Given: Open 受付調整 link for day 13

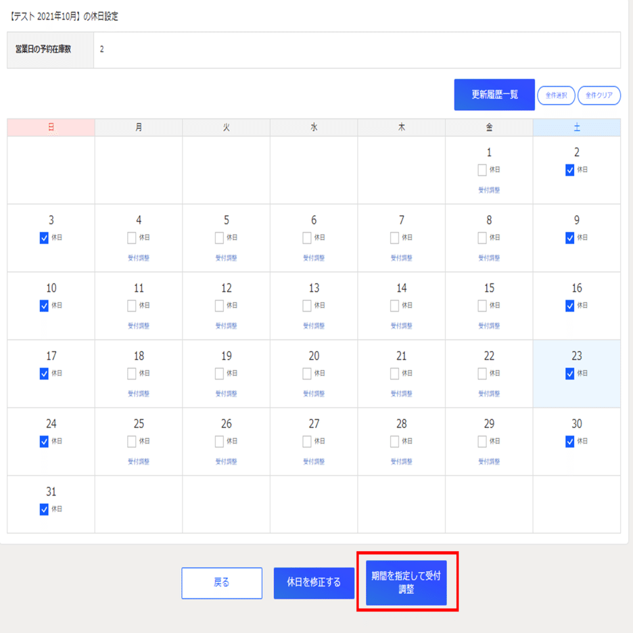Looking at the screenshot, I should (314, 326).
